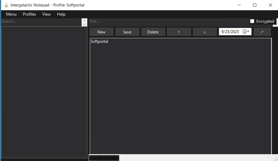Open the Menu menu

click(11, 14)
